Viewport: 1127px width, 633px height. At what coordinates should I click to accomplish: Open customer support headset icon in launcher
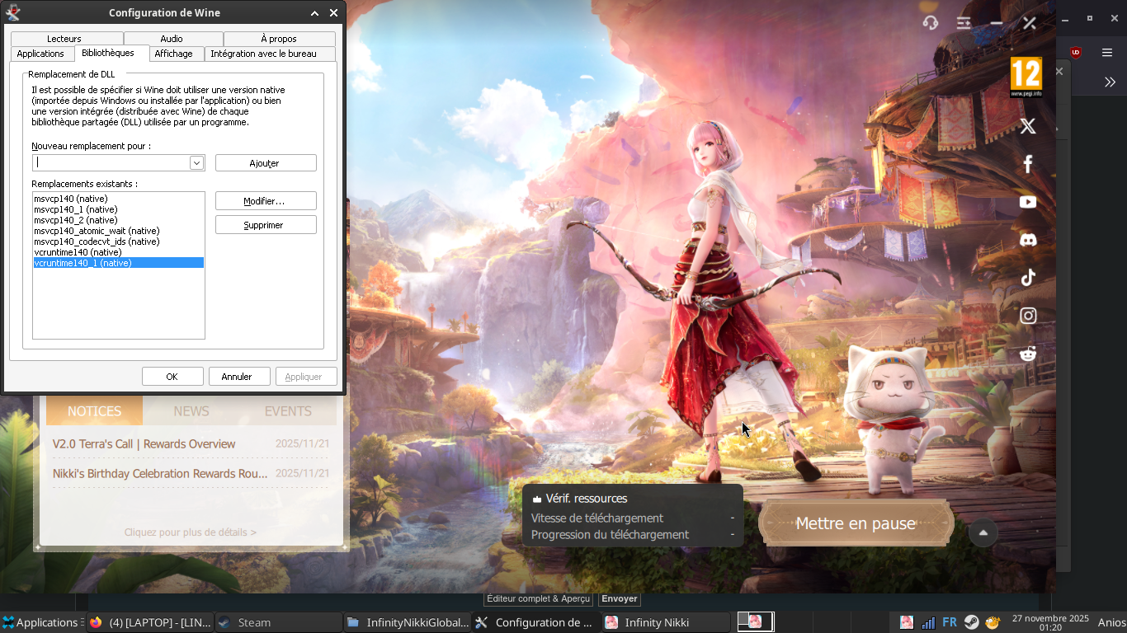pos(931,23)
